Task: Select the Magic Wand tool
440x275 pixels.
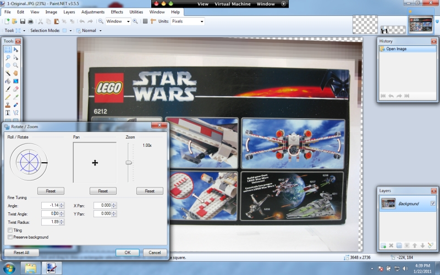Action: (8, 73)
